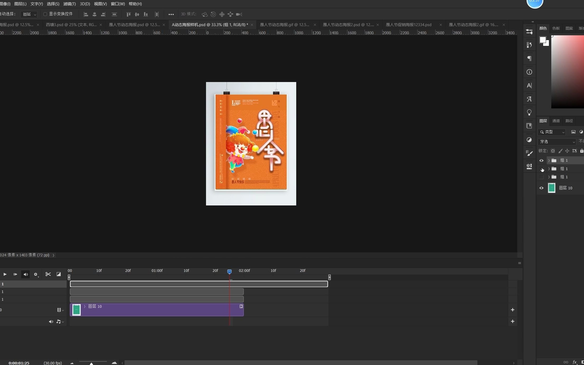Add a layer style using fx
584x365 pixels.
coord(575,362)
